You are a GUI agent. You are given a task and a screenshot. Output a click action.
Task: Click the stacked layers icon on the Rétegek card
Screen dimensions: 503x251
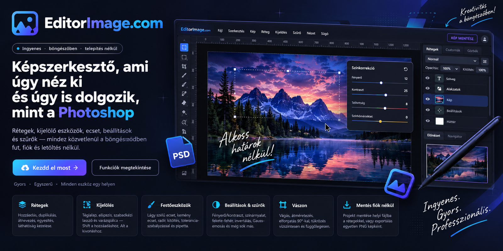(22, 205)
